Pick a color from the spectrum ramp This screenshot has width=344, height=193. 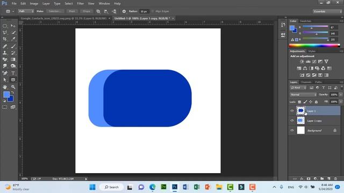(314, 46)
